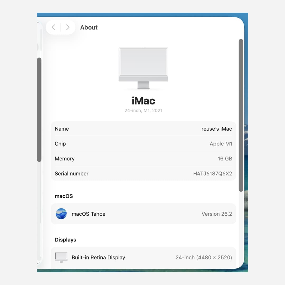Click the About page title

(89, 27)
